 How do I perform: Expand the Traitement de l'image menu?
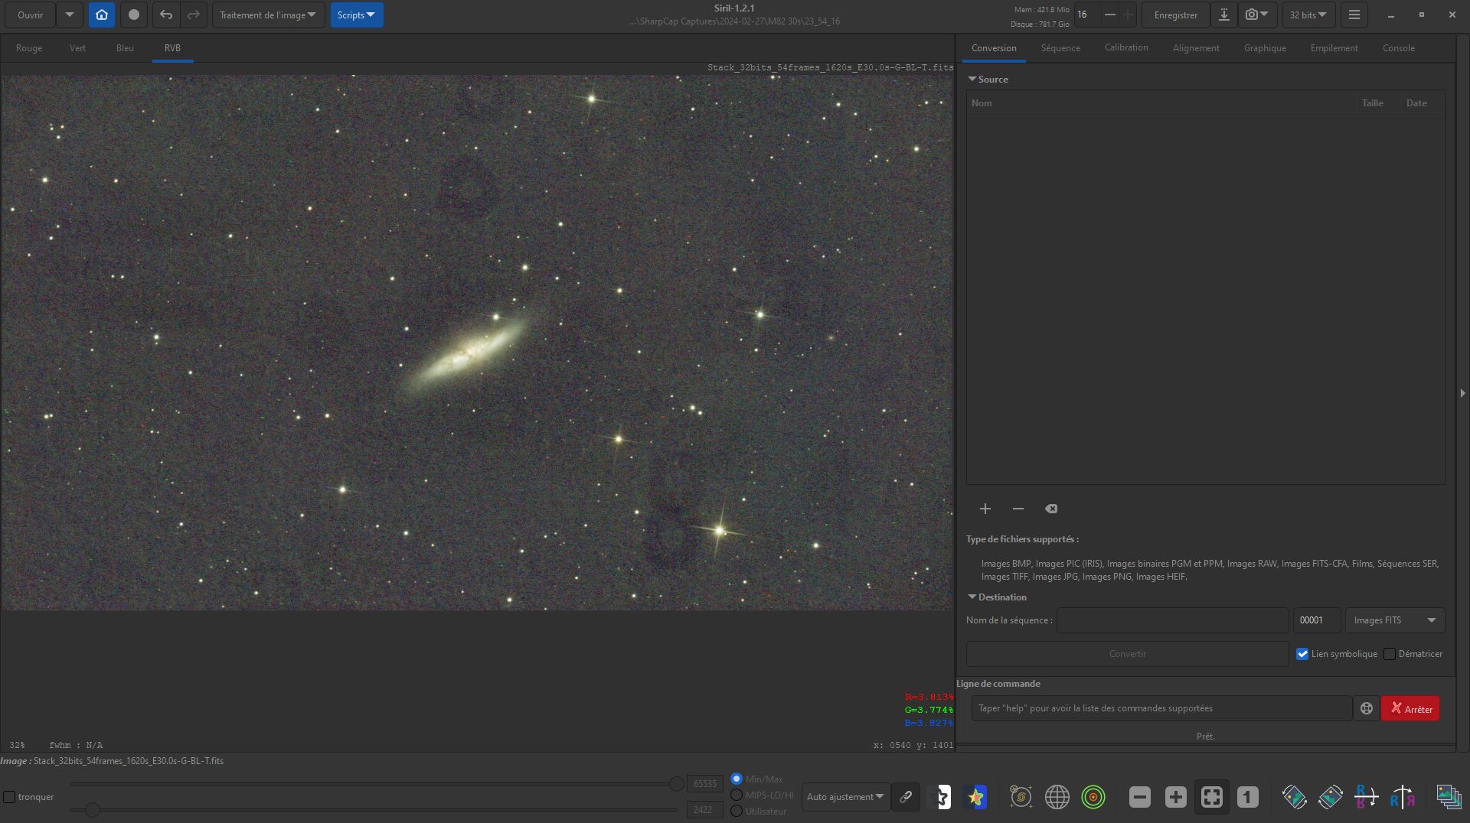[267, 15]
